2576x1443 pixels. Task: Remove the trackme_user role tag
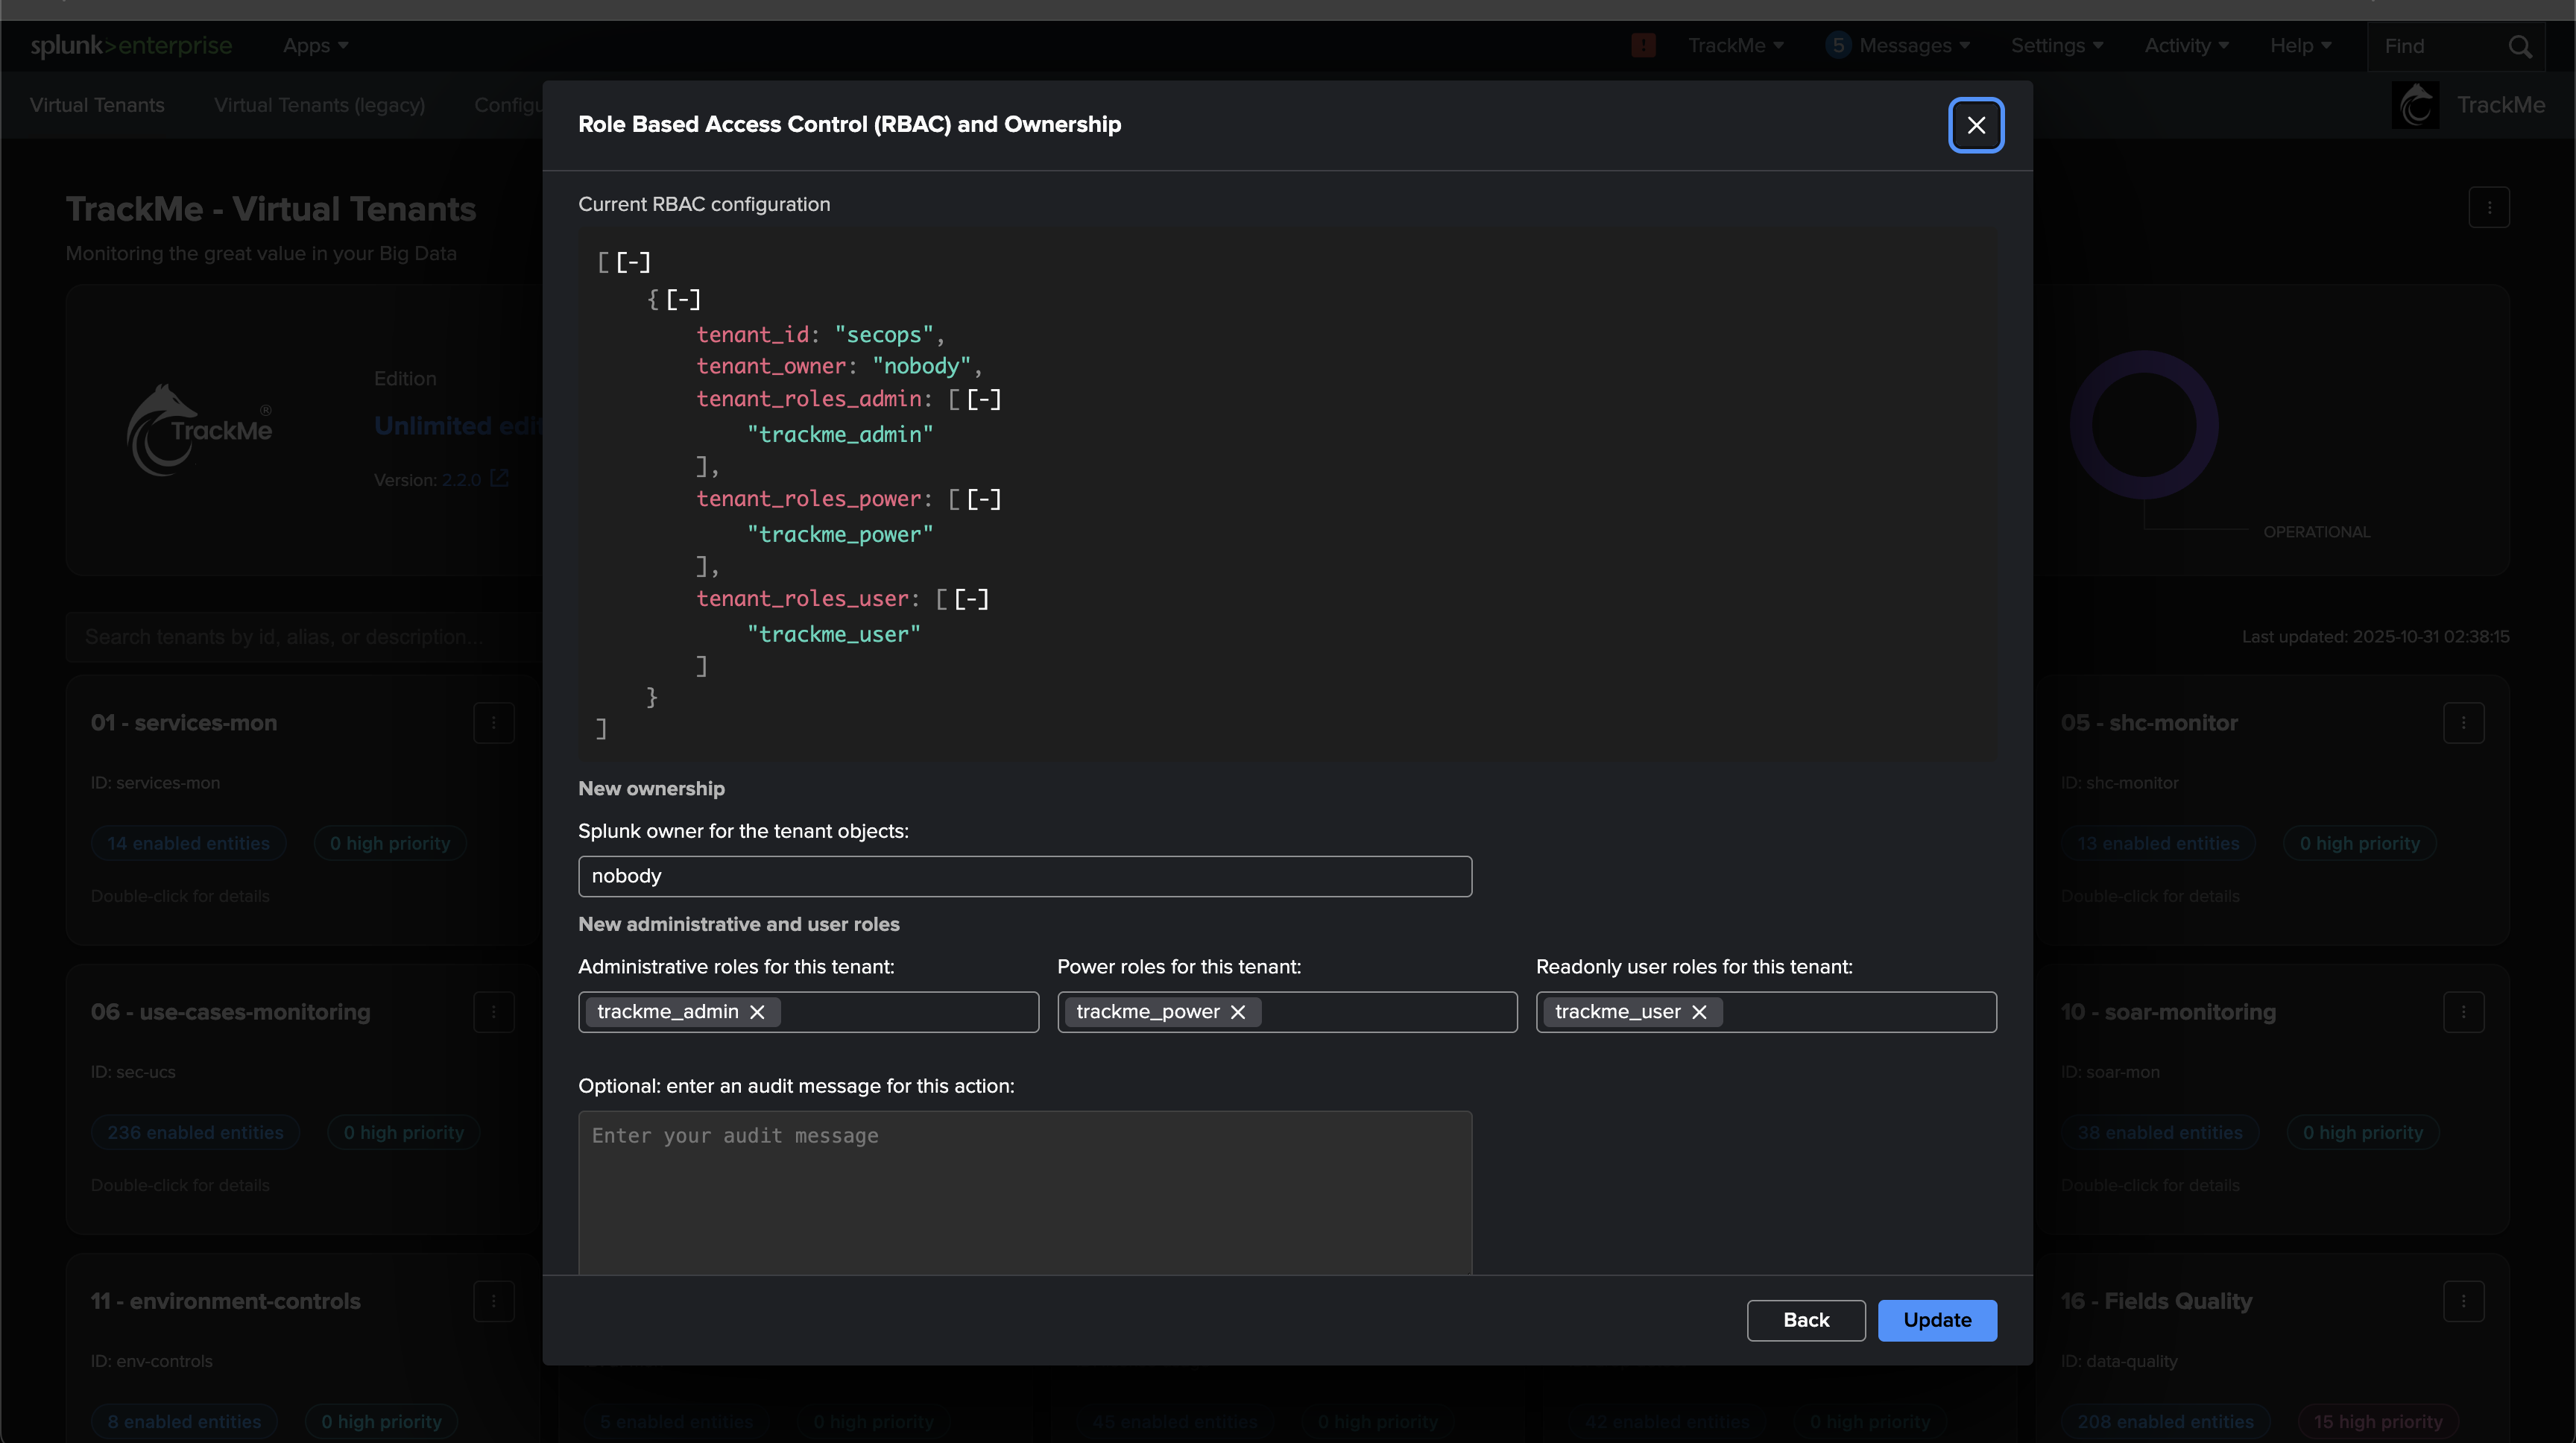[1699, 1012]
